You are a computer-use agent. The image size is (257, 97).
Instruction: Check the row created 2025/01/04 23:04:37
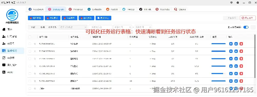coord(30,89)
